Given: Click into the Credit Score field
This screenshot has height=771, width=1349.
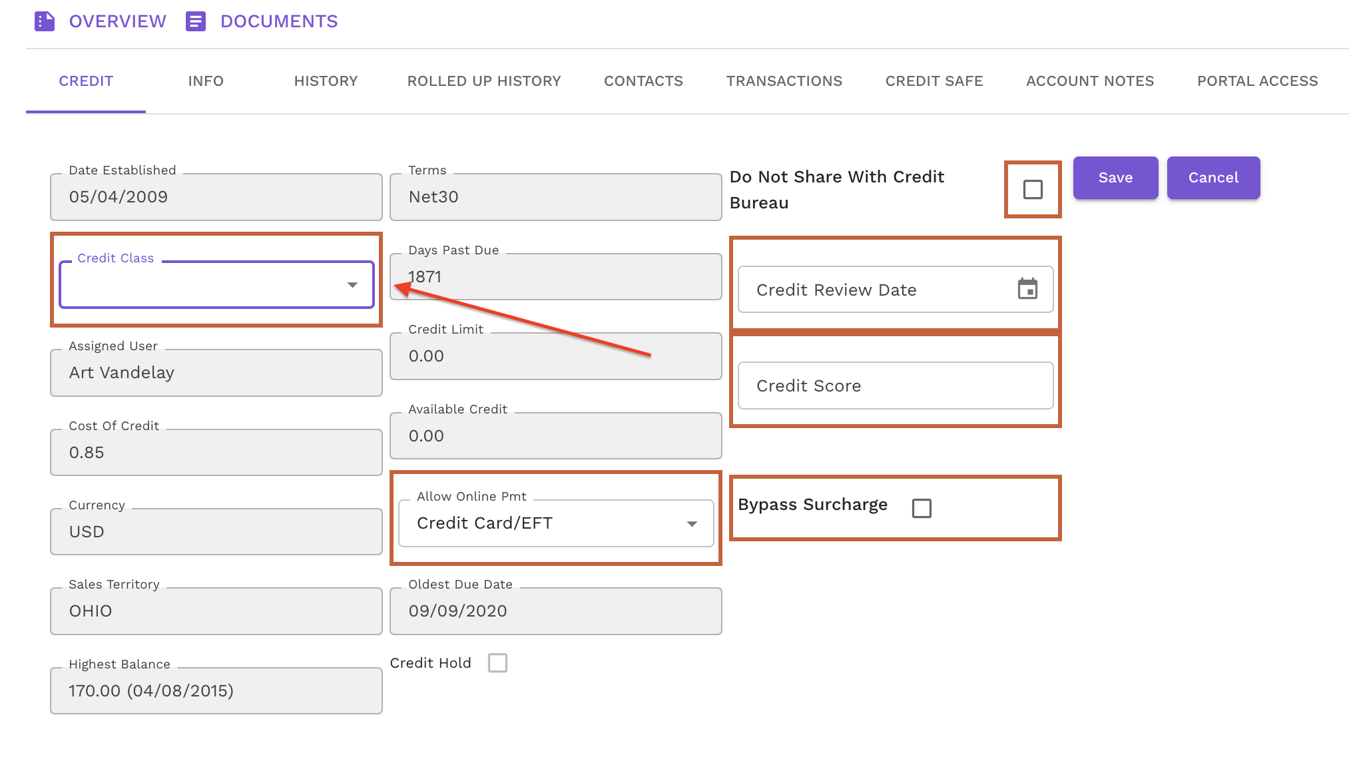Looking at the screenshot, I should point(895,385).
